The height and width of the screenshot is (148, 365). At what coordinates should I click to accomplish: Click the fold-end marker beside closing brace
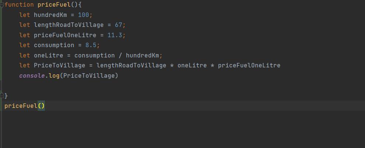click(2, 96)
